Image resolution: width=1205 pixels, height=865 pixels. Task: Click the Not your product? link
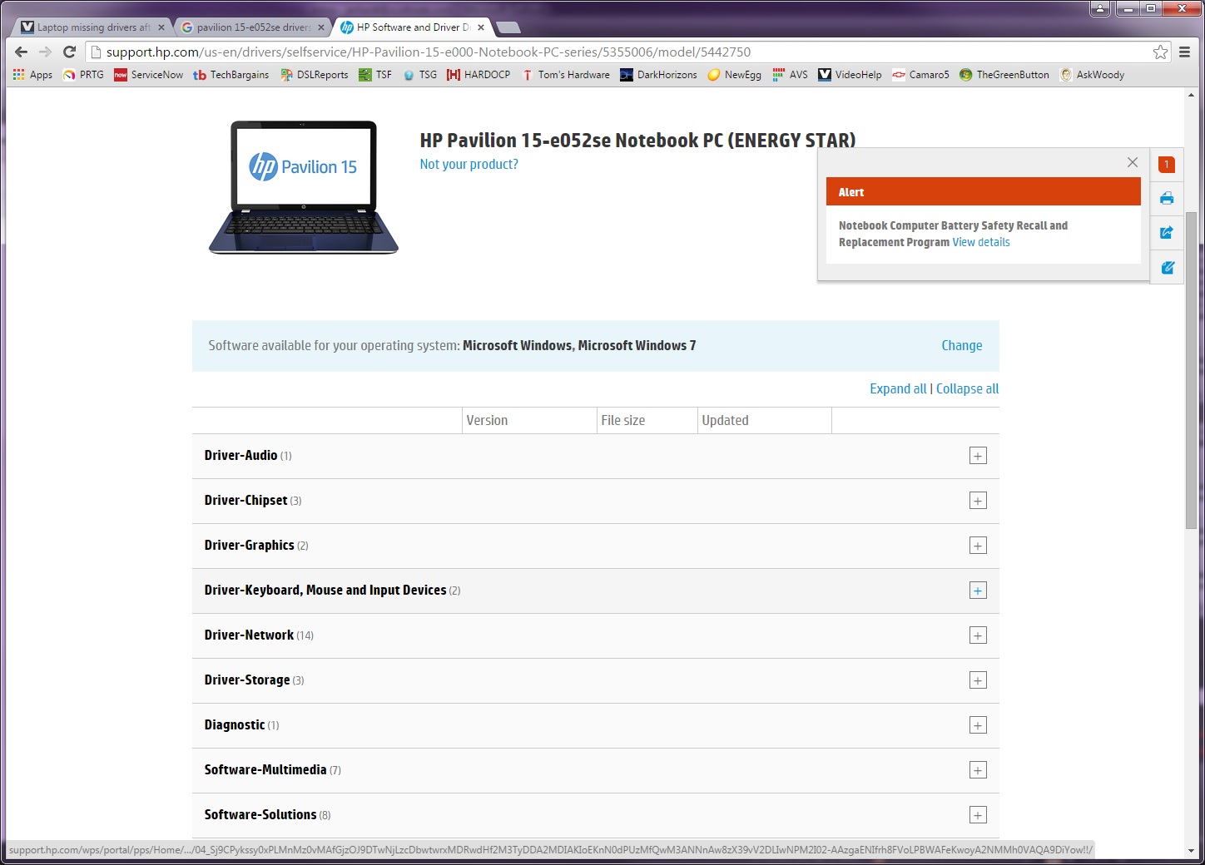click(469, 165)
